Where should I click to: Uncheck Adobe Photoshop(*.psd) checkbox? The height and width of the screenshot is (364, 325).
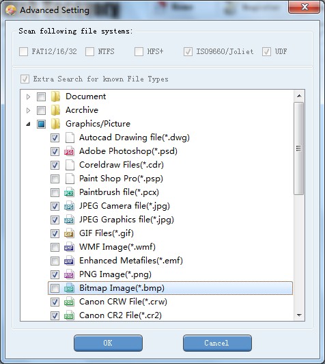(55, 152)
